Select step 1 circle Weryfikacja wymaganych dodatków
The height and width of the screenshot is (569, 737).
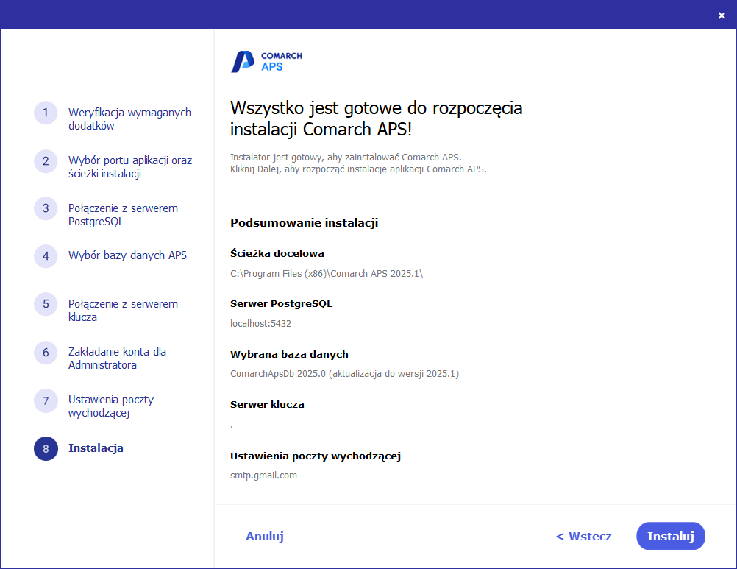pos(46,114)
